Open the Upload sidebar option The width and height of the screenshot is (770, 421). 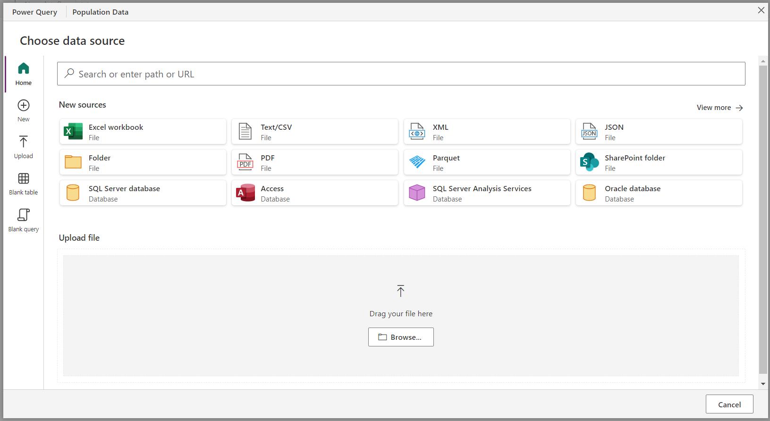point(23,147)
